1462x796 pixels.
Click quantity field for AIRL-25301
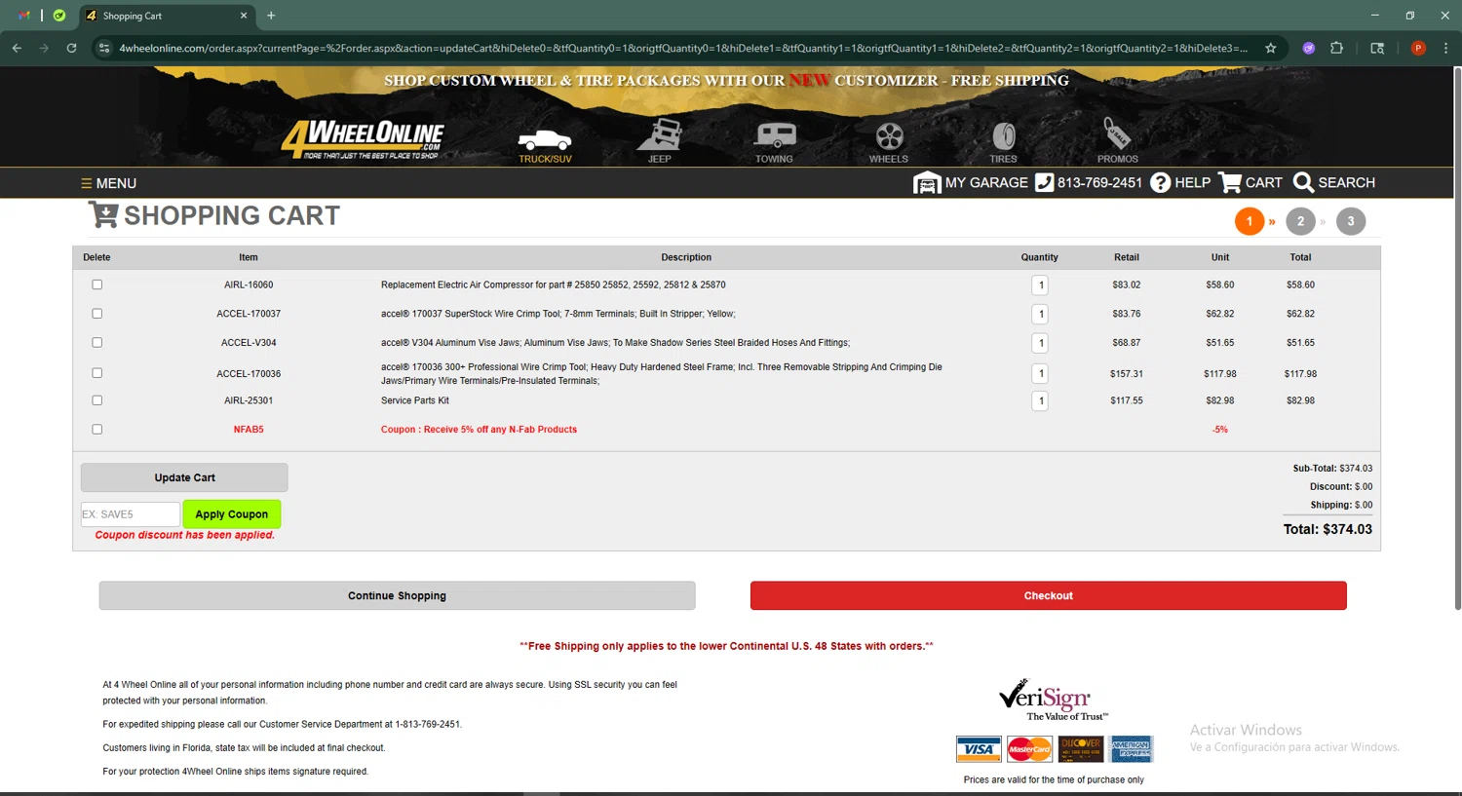pos(1040,400)
